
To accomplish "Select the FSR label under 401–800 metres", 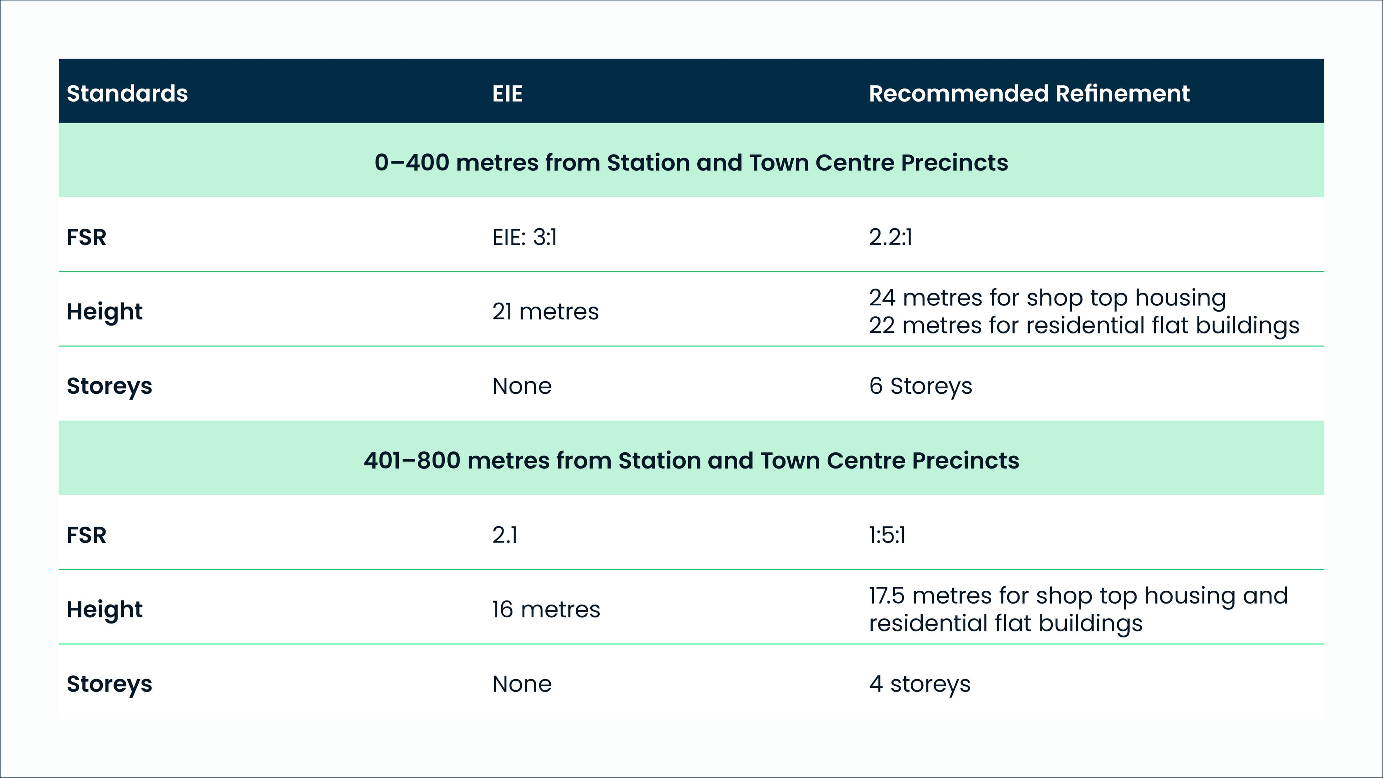I will click(x=86, y=535).
